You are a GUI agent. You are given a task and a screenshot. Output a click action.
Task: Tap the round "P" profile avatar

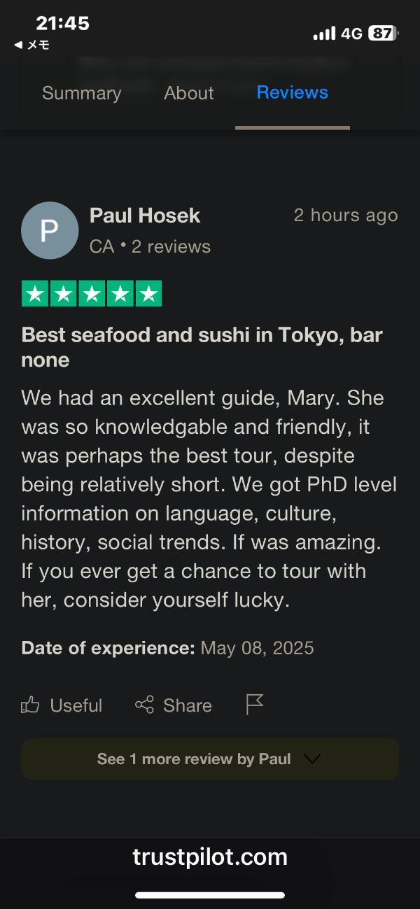point(50,230)
